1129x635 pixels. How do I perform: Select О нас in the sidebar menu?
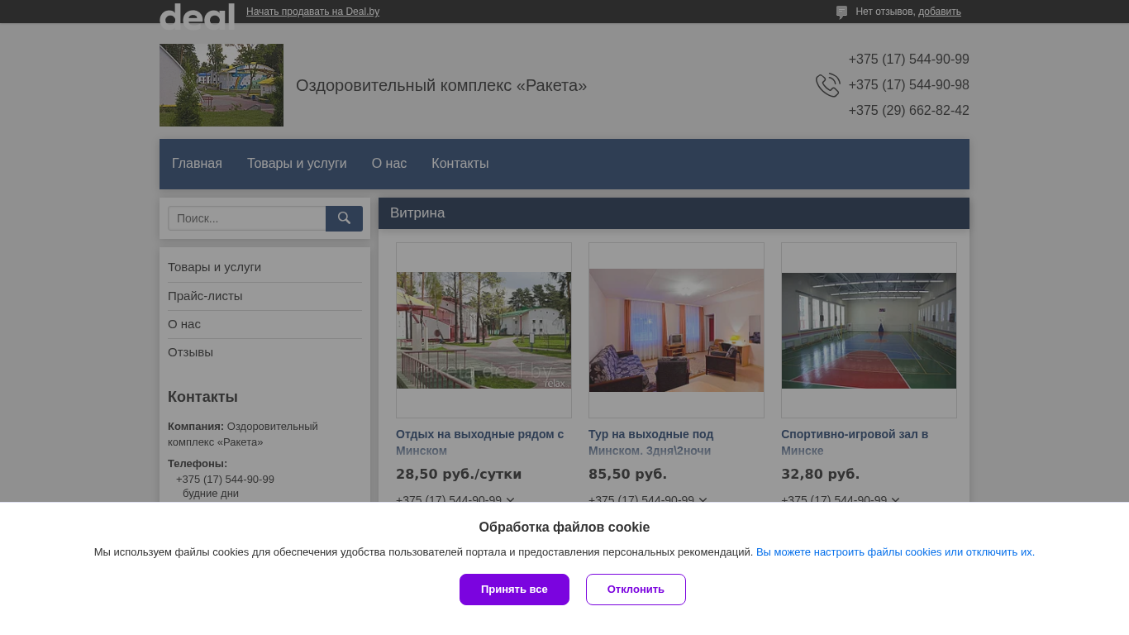tap(184, 324)
